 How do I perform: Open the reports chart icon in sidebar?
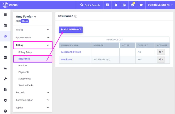[x=5, y=58]
